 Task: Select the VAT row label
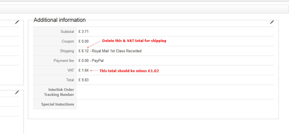tap(71, 70)
